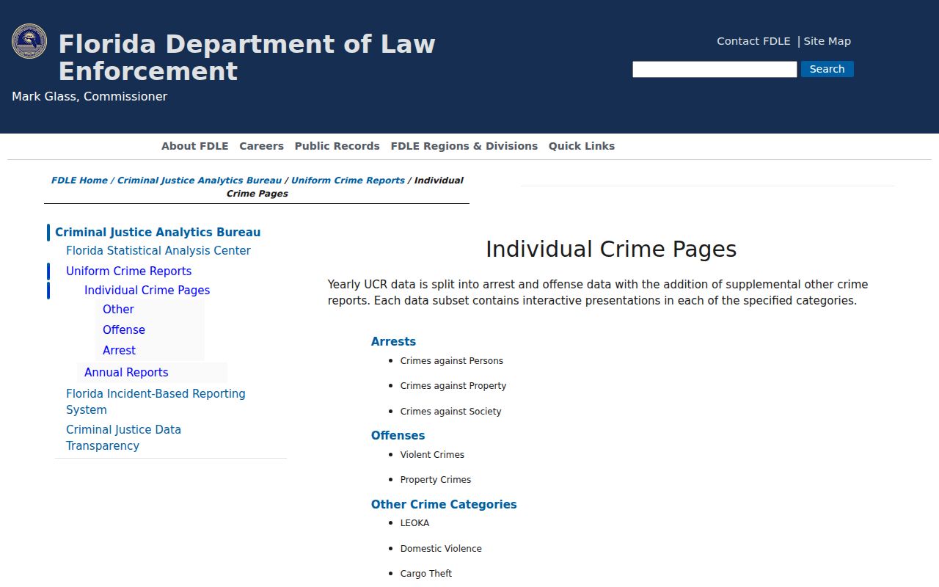
Task: Click the Individual Crime Pages main heading
Action: pyautogui.click(x=611, y=249)
